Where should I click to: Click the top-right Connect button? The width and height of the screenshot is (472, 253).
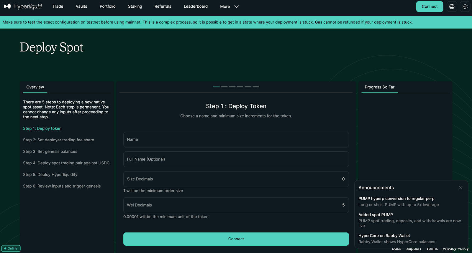tap(430, 6)
